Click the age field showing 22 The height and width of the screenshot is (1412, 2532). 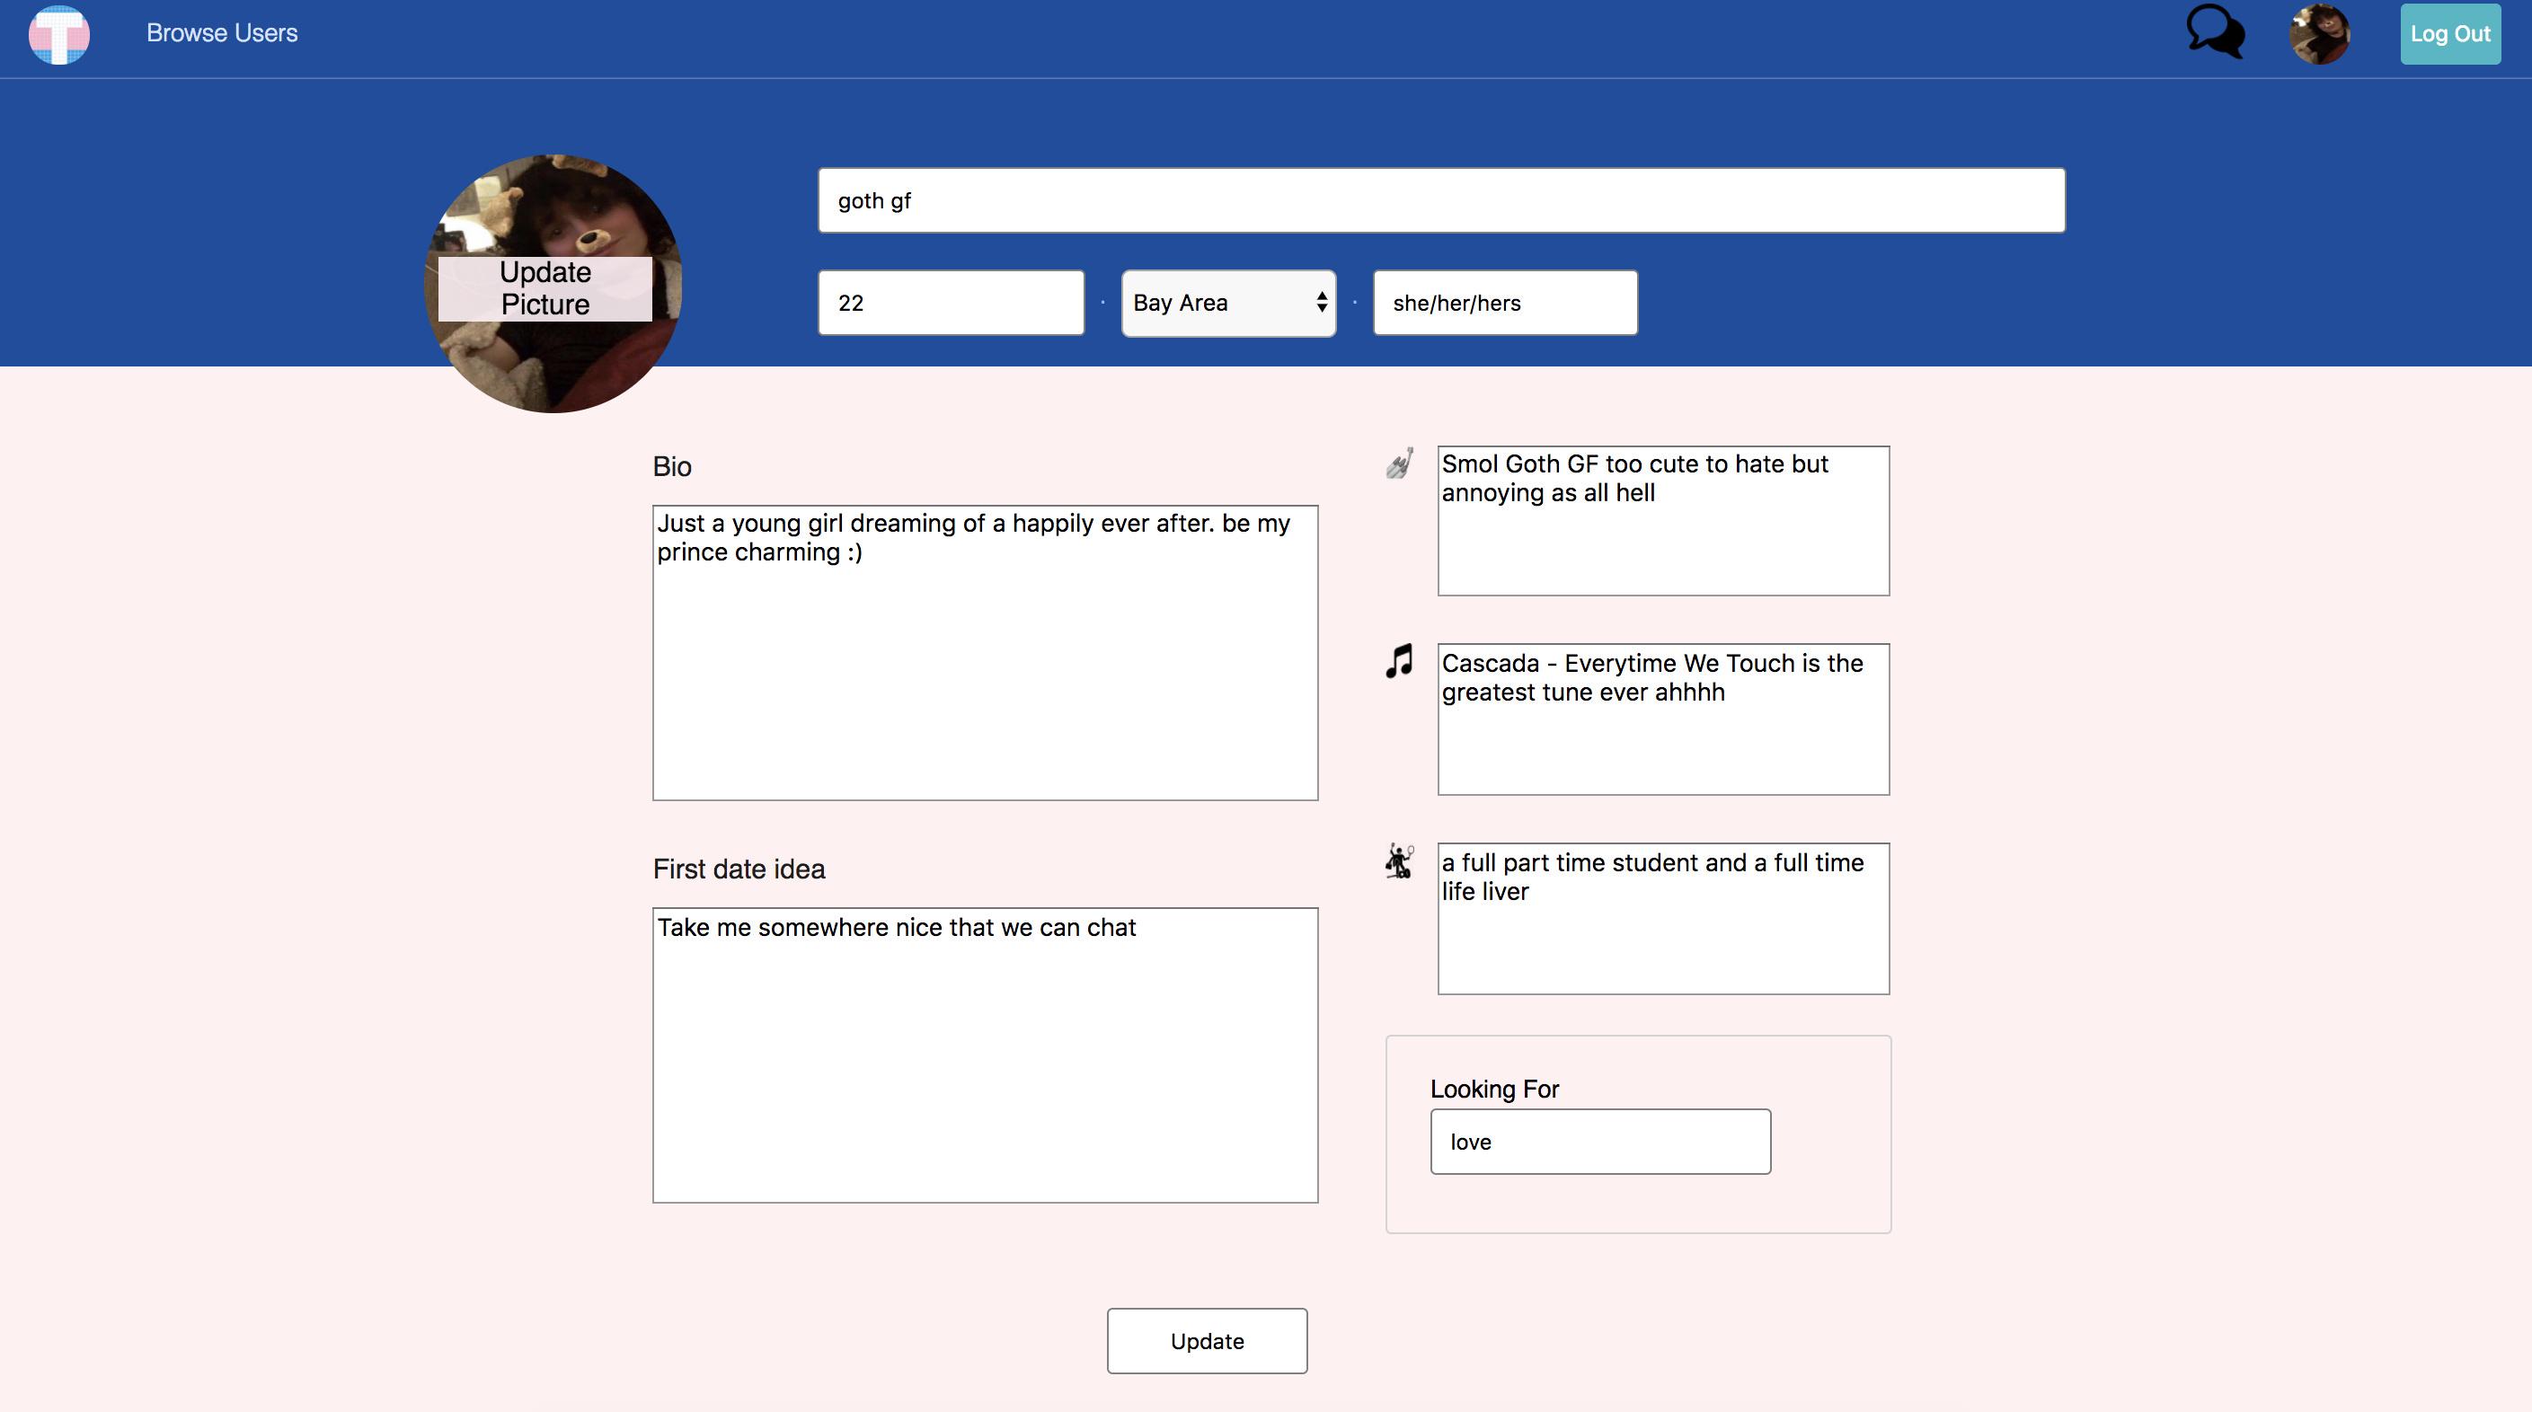click(x=951, y=303)
